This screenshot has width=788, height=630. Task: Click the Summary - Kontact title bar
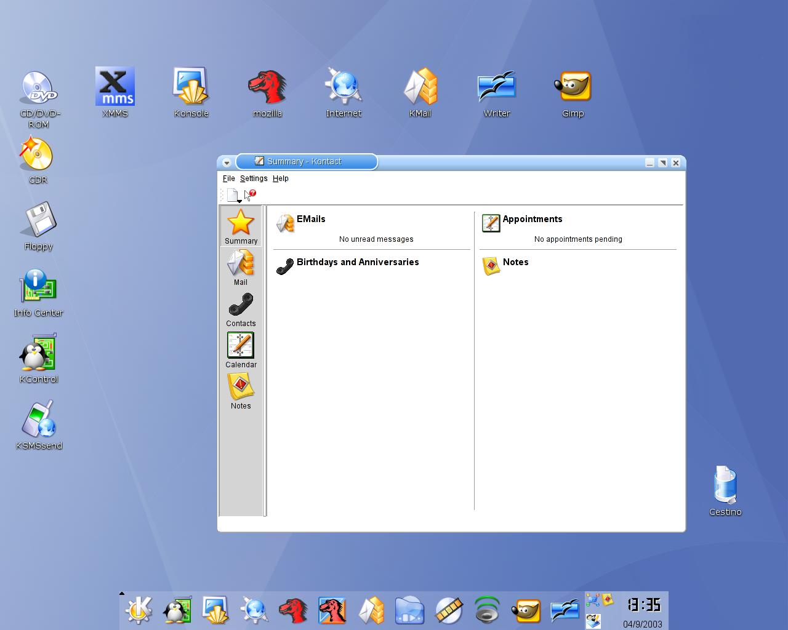pos(307,162)
